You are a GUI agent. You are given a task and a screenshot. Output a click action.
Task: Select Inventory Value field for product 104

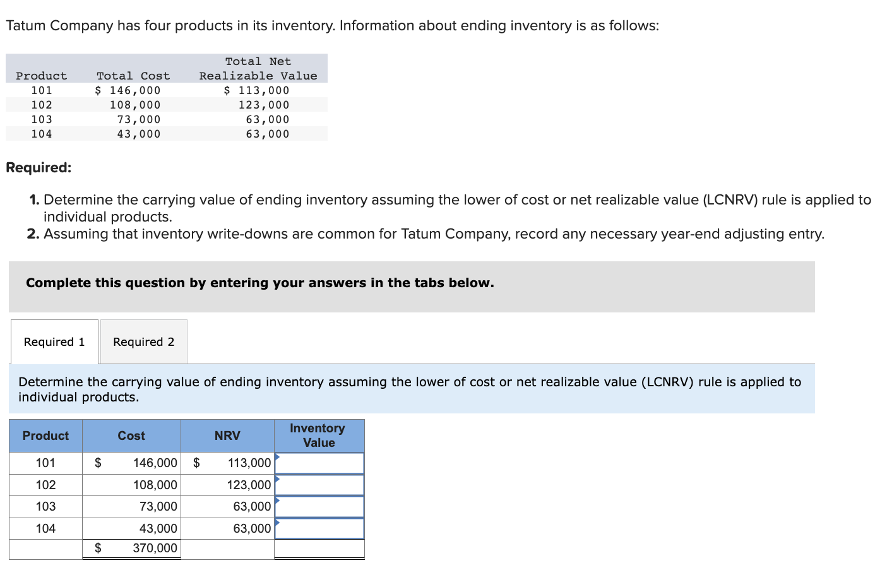[319, 528]
